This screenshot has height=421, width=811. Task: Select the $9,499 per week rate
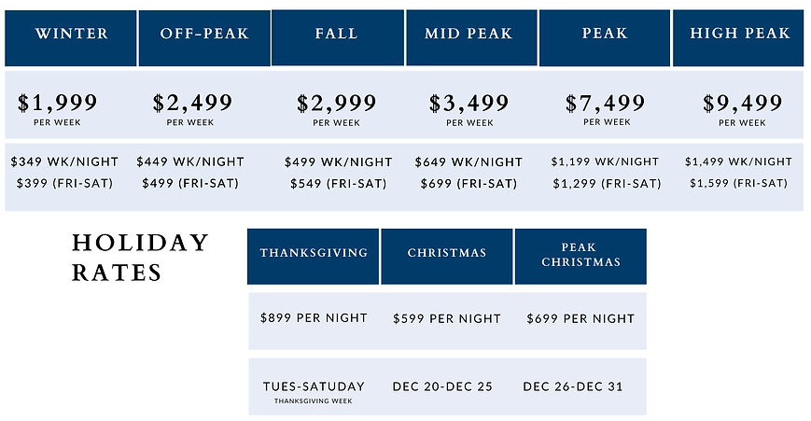click(743, 103)
